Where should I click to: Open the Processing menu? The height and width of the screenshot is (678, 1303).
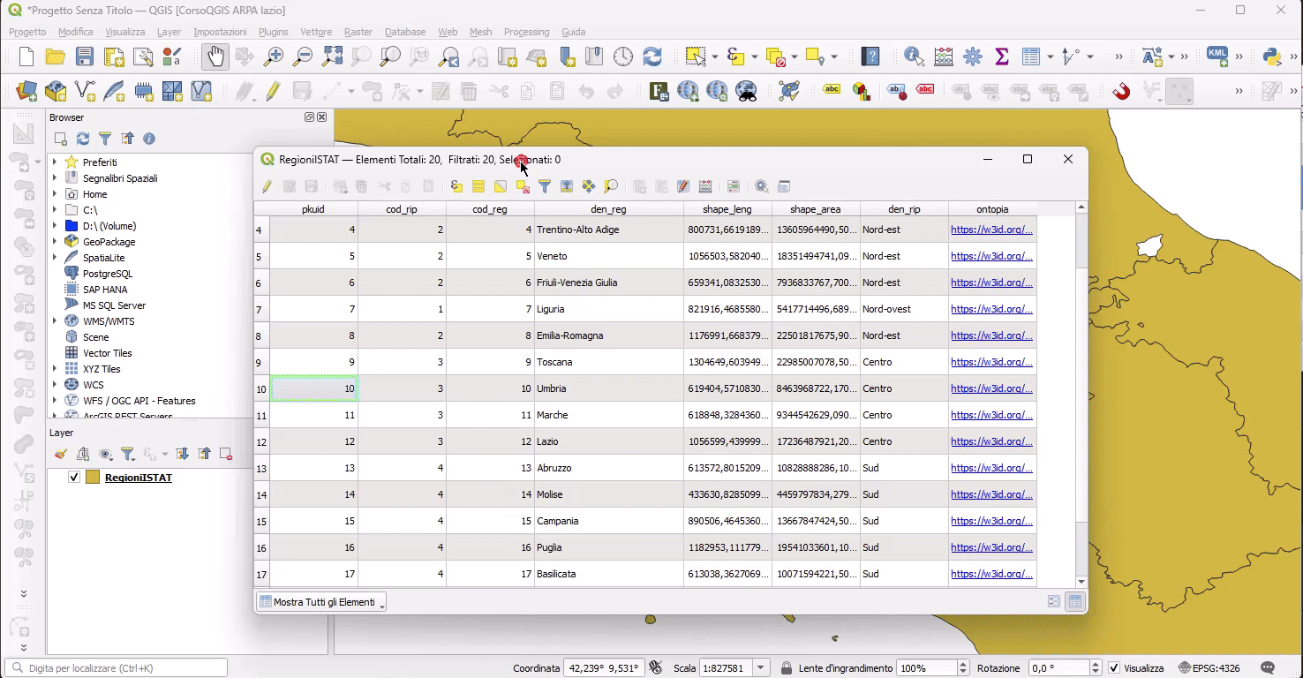pyautogui.click(x=526, y=32)
